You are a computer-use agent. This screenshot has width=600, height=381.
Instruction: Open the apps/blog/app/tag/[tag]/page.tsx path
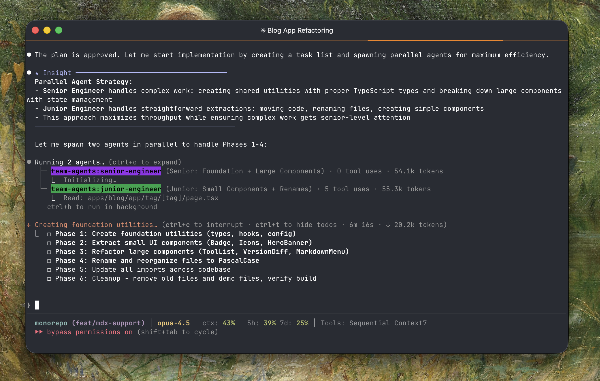point(153,198)
